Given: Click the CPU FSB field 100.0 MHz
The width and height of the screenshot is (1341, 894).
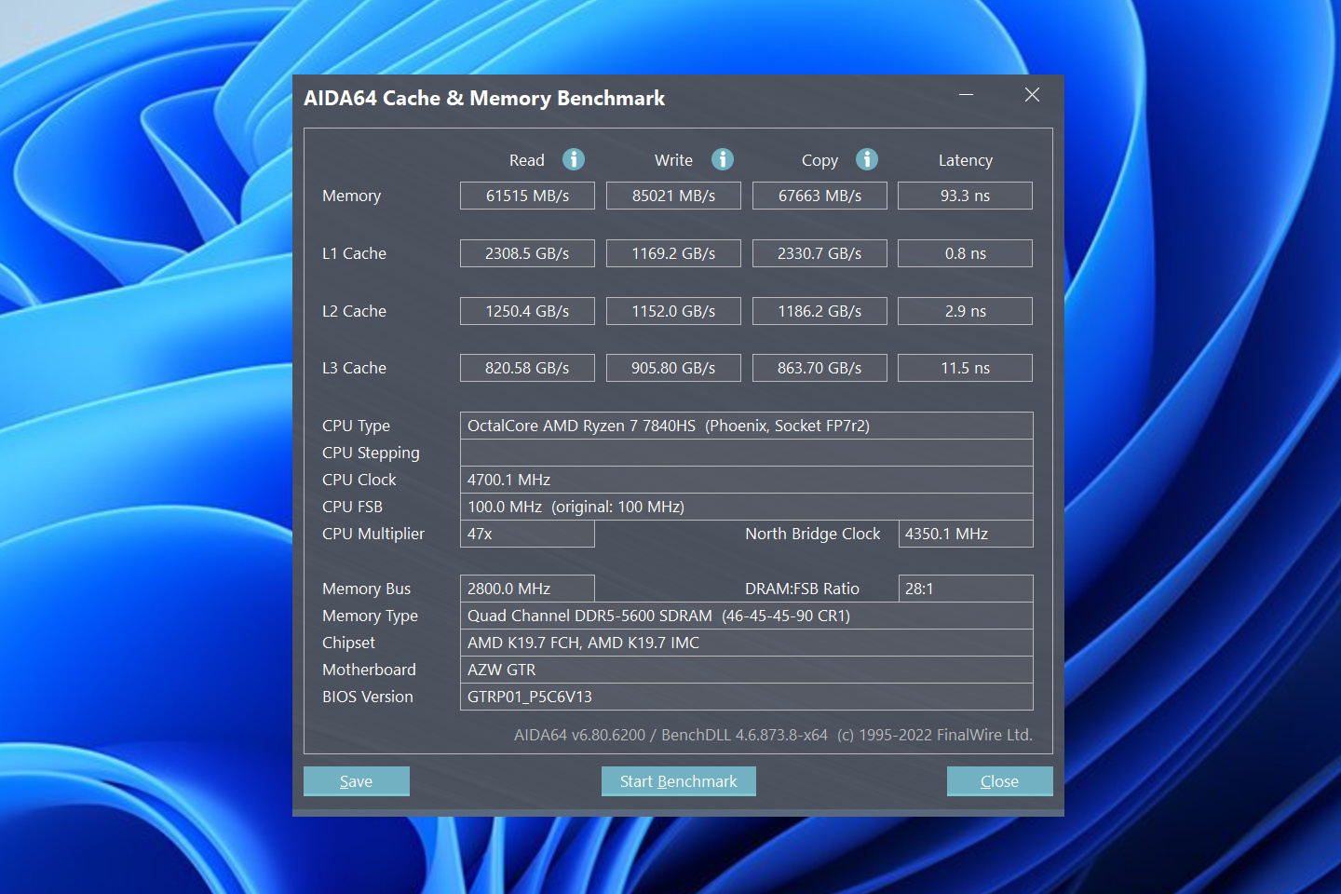Looking at the screenshot, I should (x=747, y=507).
